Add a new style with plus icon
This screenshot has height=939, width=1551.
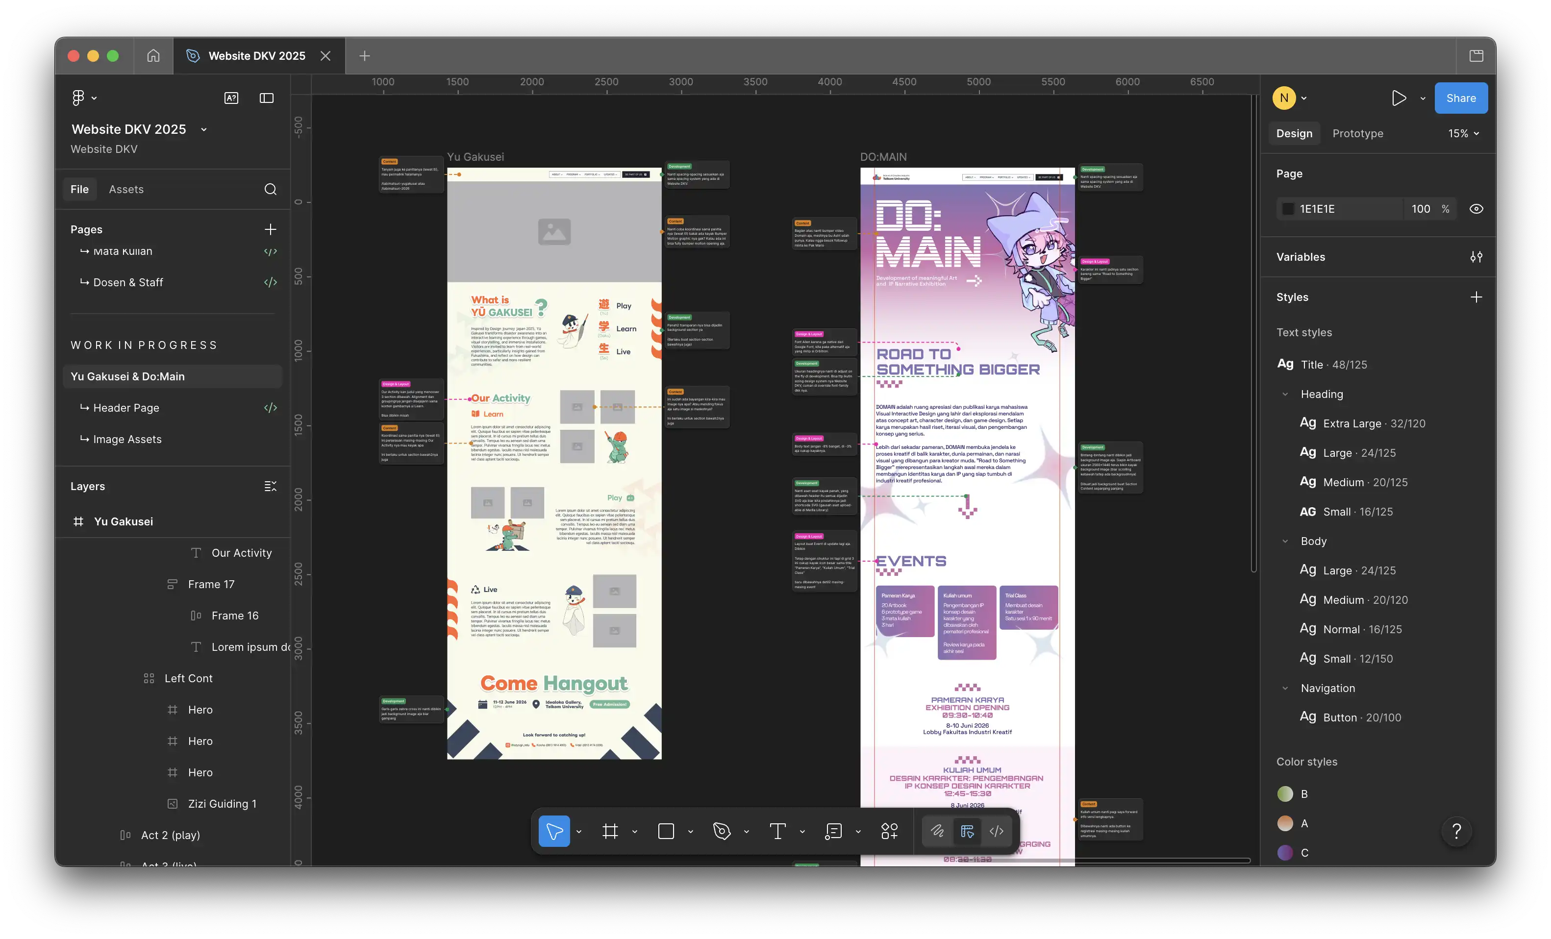[1476, 297]
